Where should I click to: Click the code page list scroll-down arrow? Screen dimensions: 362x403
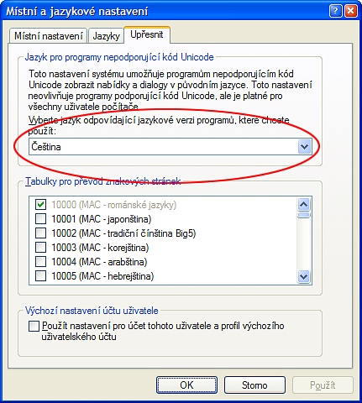[x=304, y=276]
